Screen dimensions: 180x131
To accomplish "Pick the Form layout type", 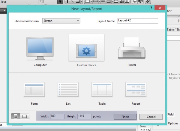I will click(x=34, y=93).
